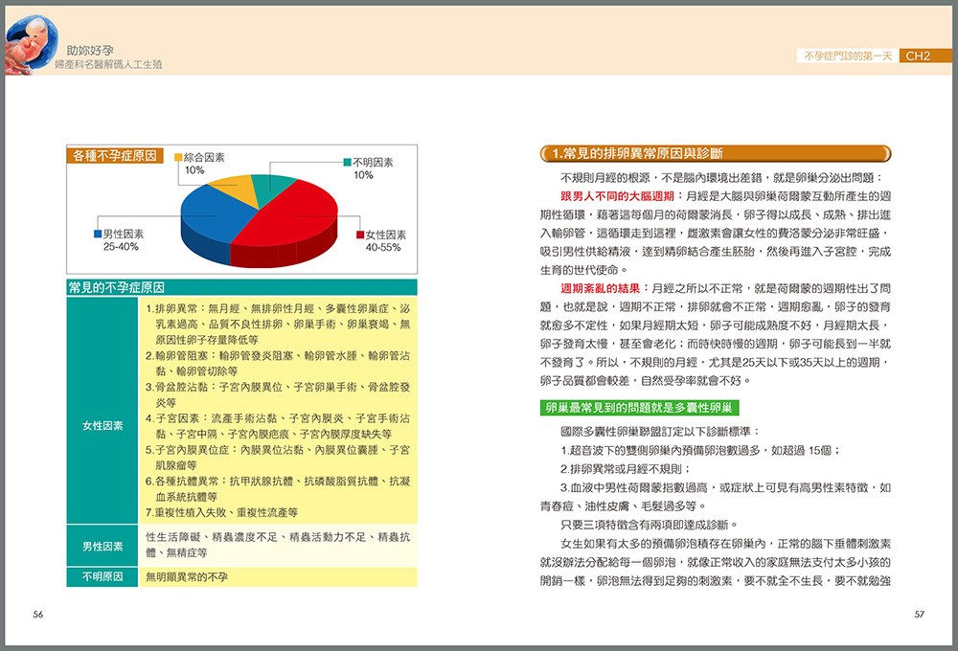958x651 pixels.
Task: Click the book title "助妳好孕"
Action: 90,51
